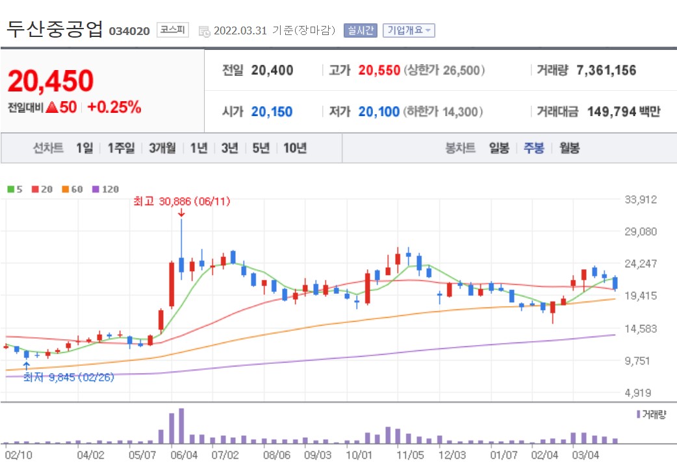
Task: Click the 코스피 market badge
Action: [173, 29]
